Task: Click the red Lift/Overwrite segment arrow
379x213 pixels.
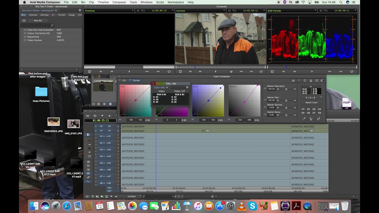Action: [89, 141]
